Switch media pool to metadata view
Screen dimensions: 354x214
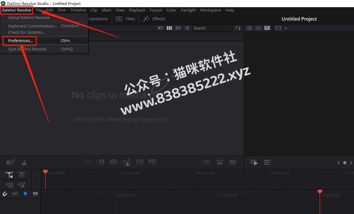pos(161,28)
